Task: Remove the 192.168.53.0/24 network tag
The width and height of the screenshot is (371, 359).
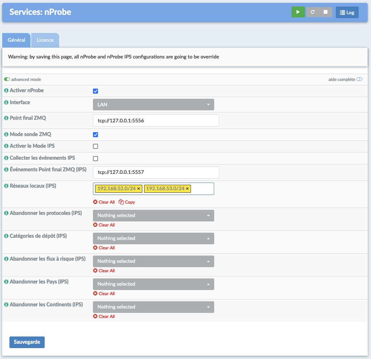Action: [x=187, y=189]
